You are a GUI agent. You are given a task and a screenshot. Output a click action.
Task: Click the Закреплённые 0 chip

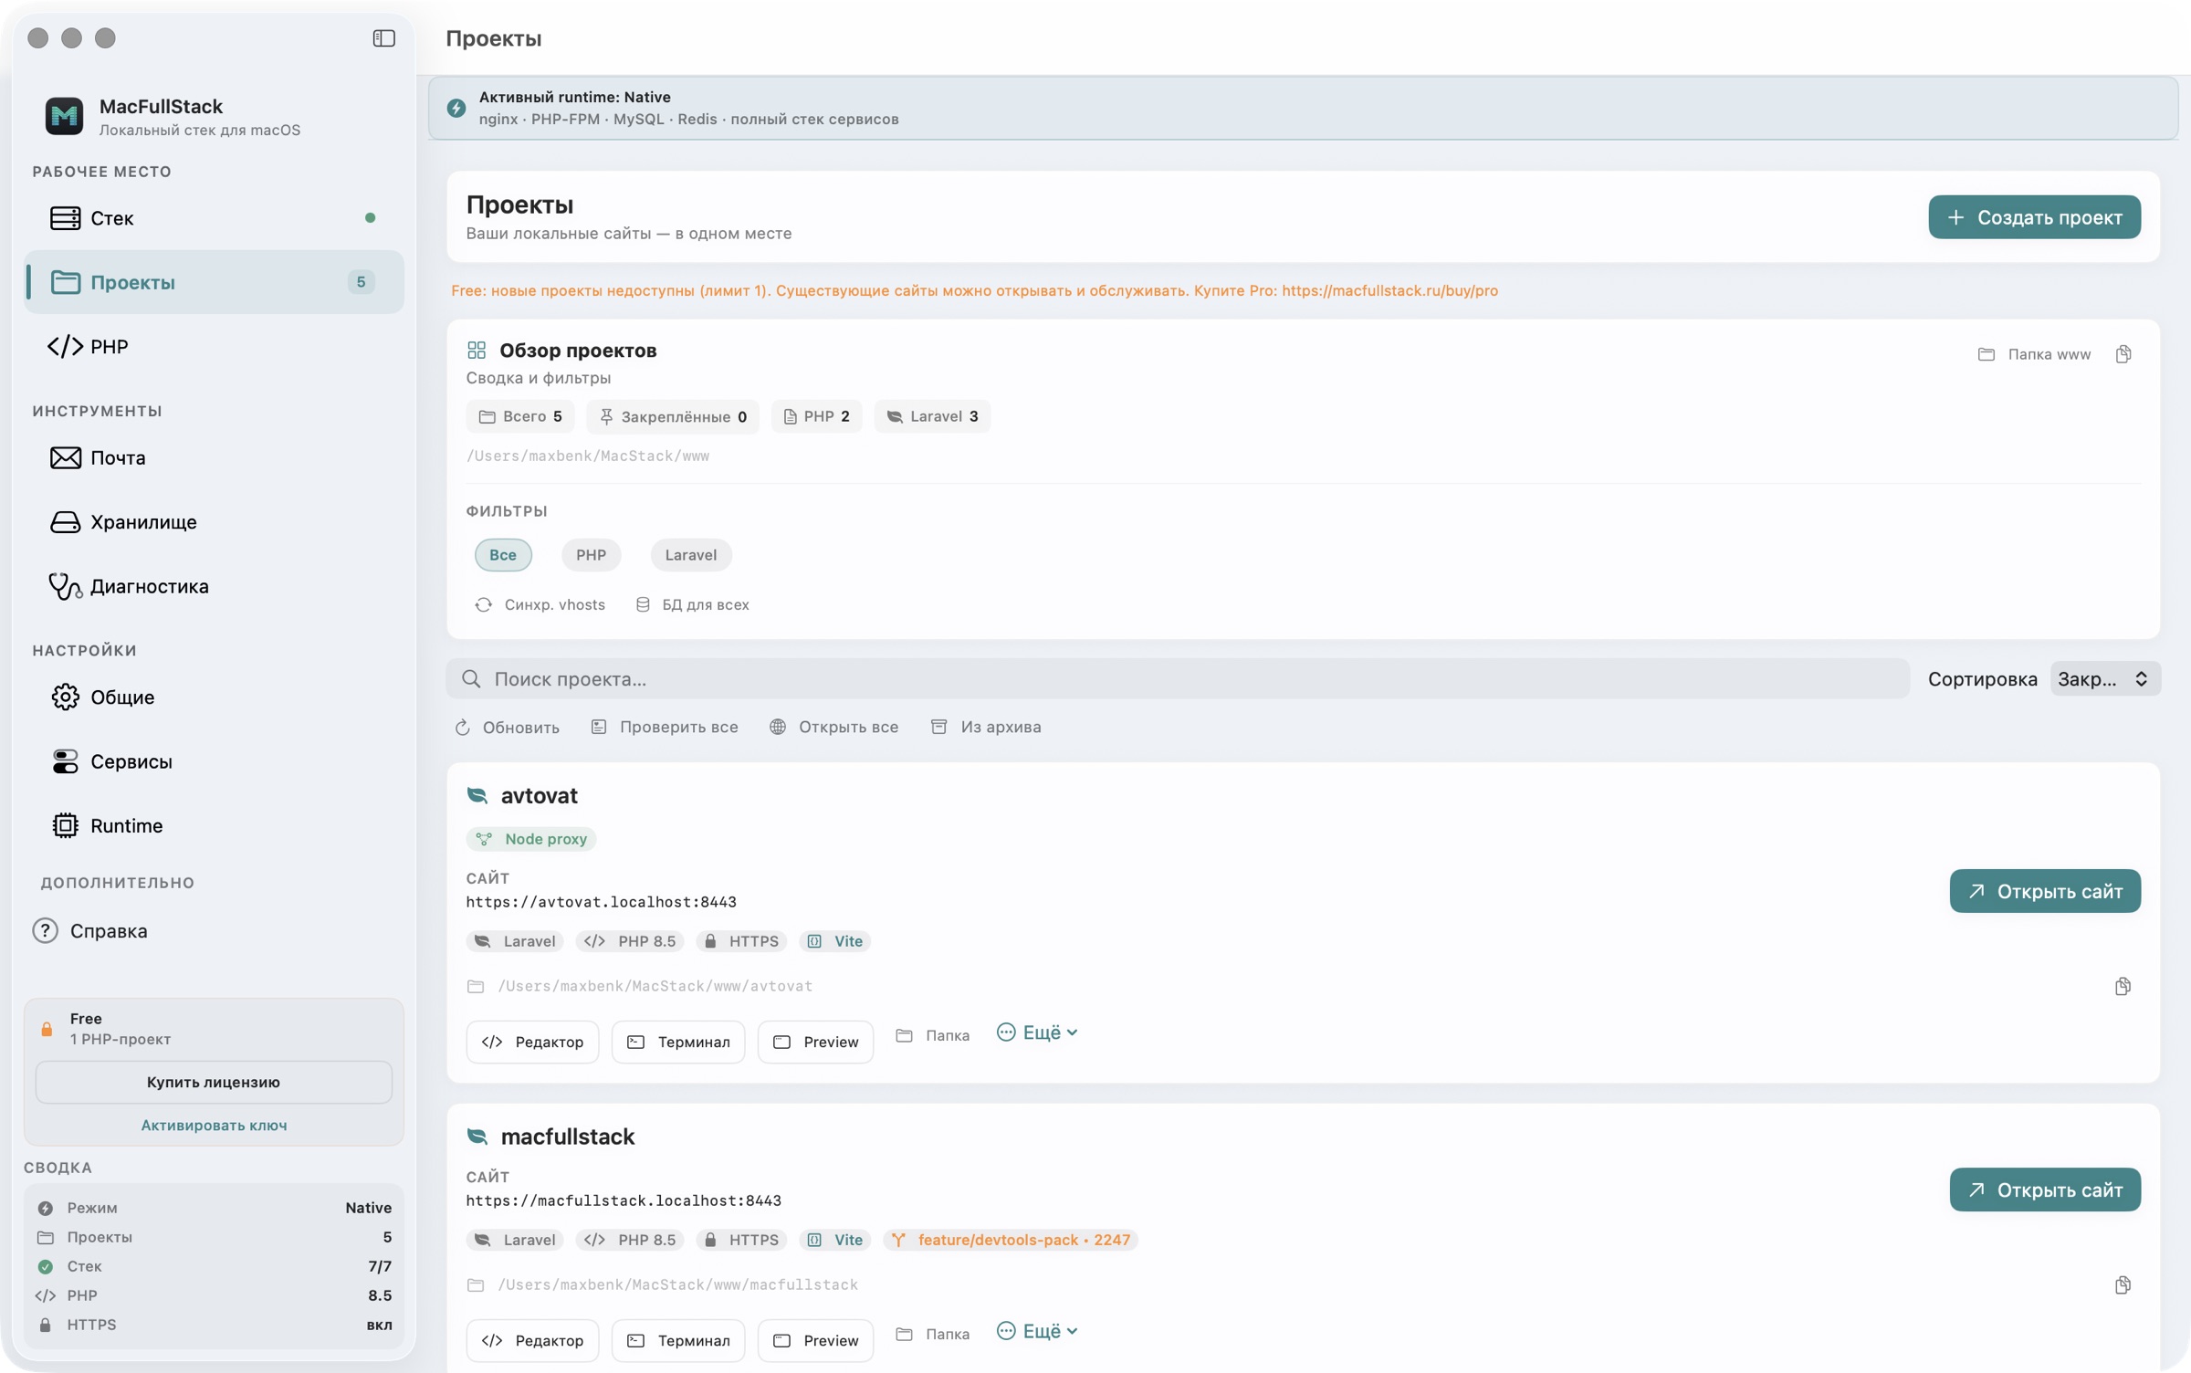[x=673, y=417]
